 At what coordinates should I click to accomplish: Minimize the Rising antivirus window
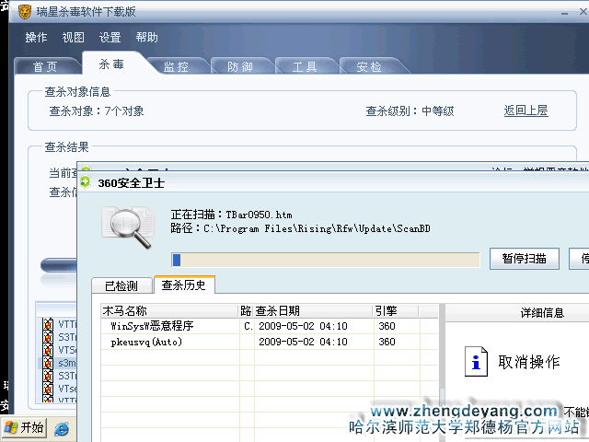pos(564,13)
